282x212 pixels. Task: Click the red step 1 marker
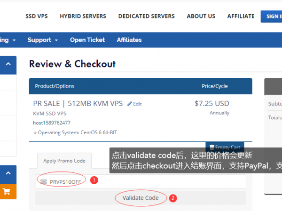[x=94, y=180]
